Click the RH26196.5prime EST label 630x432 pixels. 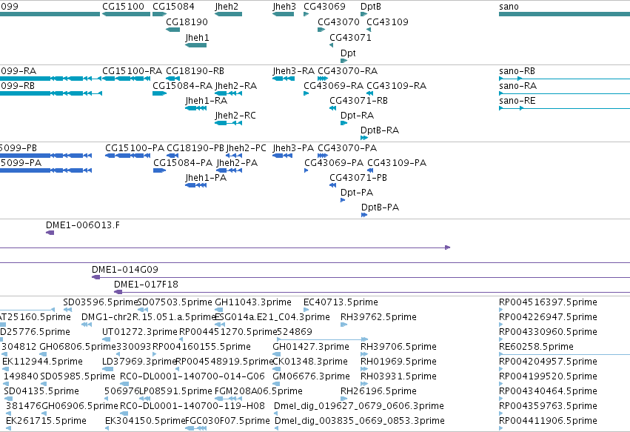click(x=378, y=391)
